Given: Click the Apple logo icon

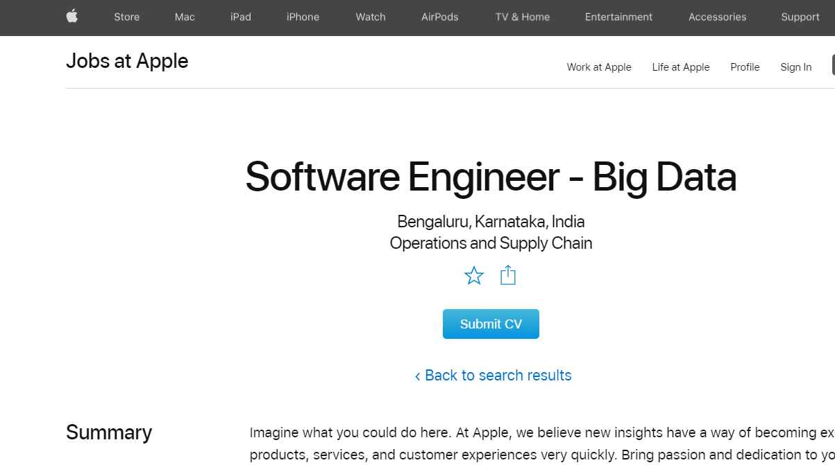Looking at the screenshot, I should (x=72, y=16).
